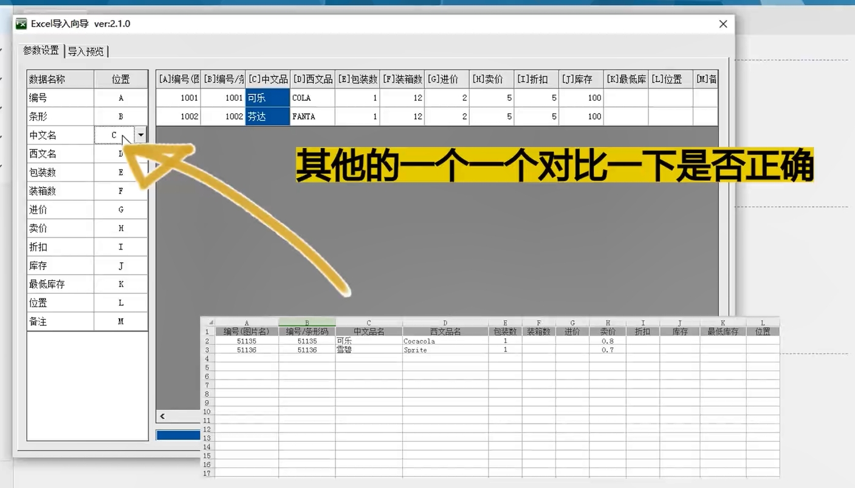Click the 位置 column header in left table
The height and width of the screenshot is (488, 855).
coord(121,79)
